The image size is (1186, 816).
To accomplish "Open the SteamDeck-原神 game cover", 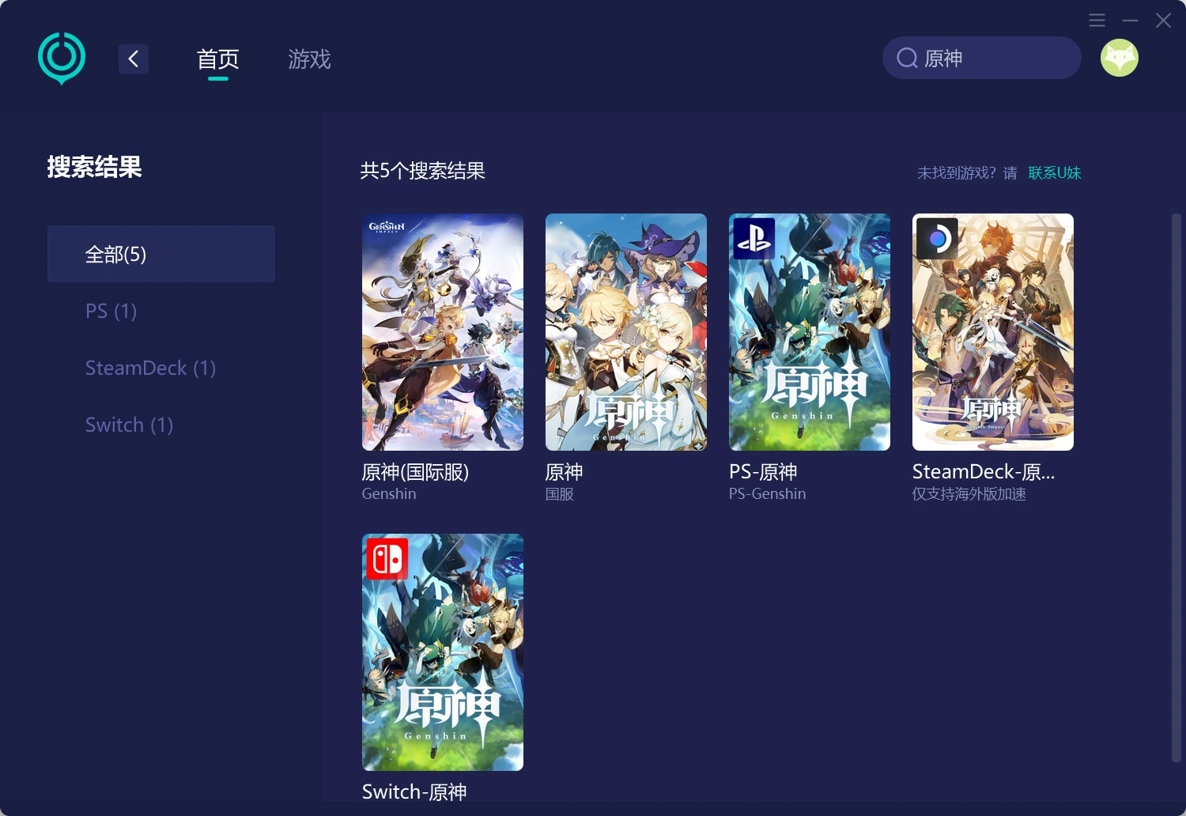I will coord(993,332).
